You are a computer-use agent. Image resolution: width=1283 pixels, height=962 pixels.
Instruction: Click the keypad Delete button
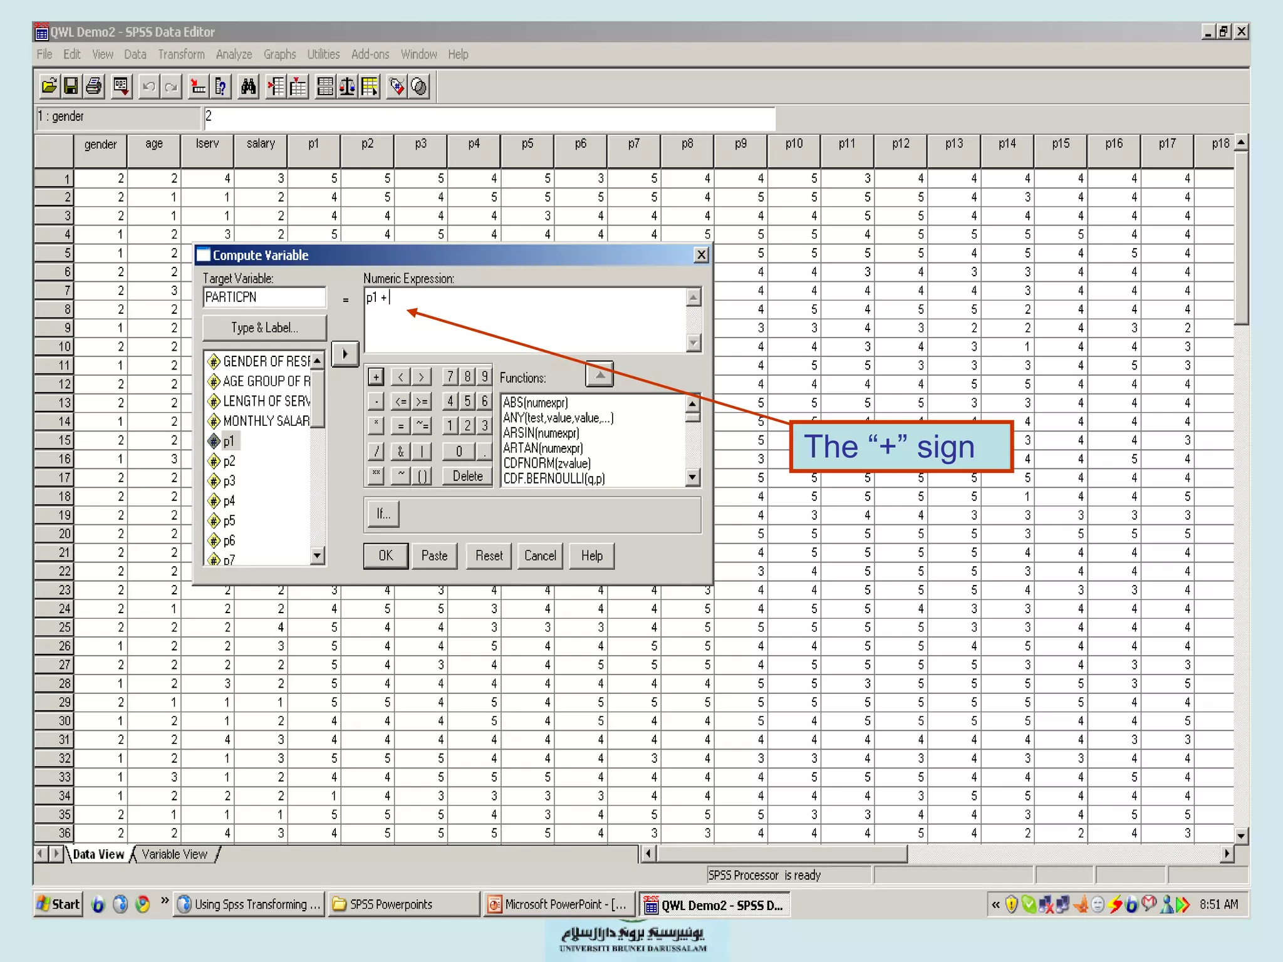pos(467,476)
